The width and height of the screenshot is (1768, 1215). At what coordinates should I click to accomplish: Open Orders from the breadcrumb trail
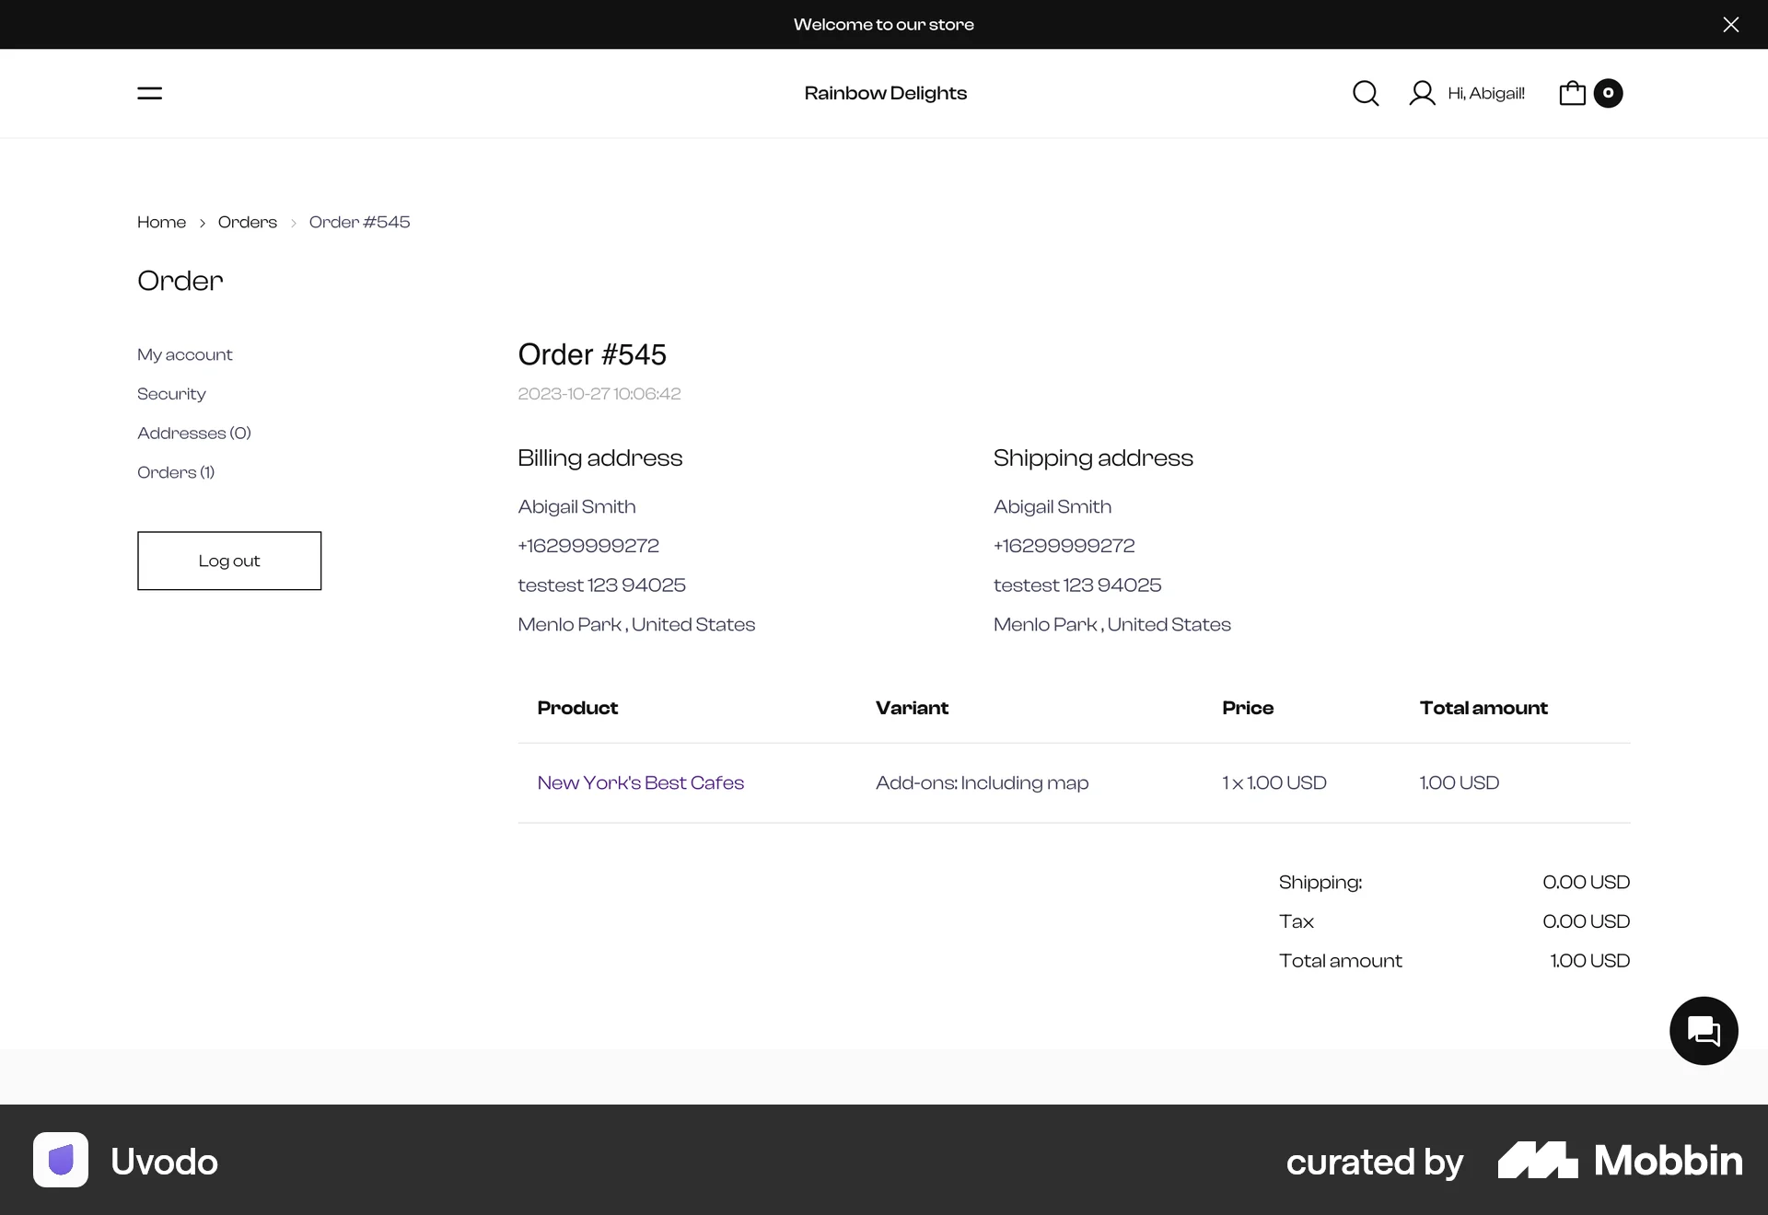coord(247,222)
